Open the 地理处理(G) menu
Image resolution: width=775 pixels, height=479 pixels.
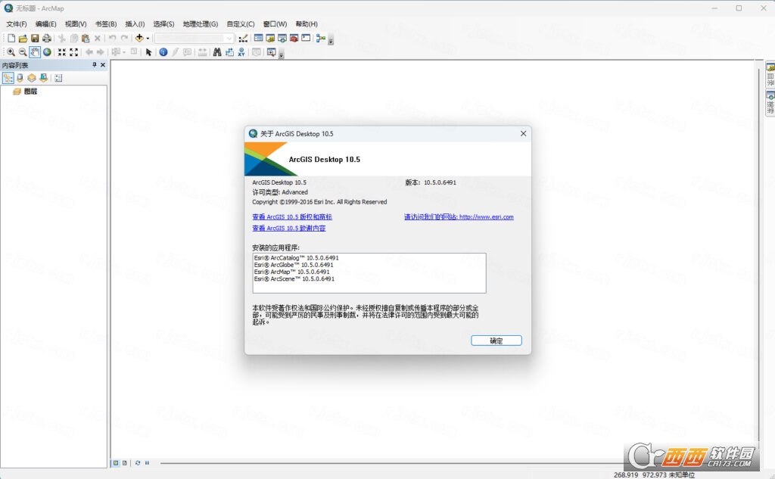point(200,23)
